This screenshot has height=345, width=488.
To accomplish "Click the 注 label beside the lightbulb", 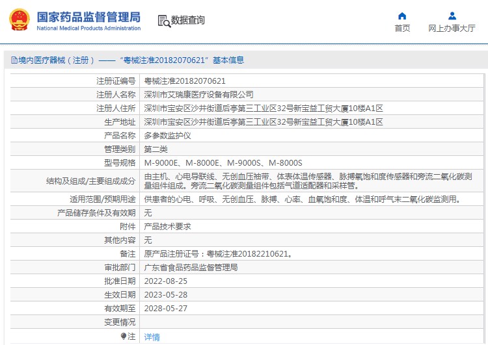I will pyautogui.click(x=131, y=337).
